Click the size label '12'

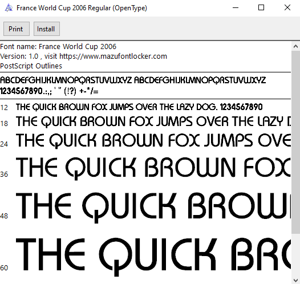point(4,108)
